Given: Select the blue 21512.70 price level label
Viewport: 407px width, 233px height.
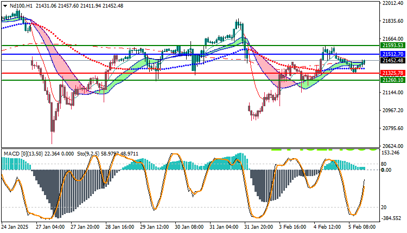Looking at the screenshot, I should [393, 54].
